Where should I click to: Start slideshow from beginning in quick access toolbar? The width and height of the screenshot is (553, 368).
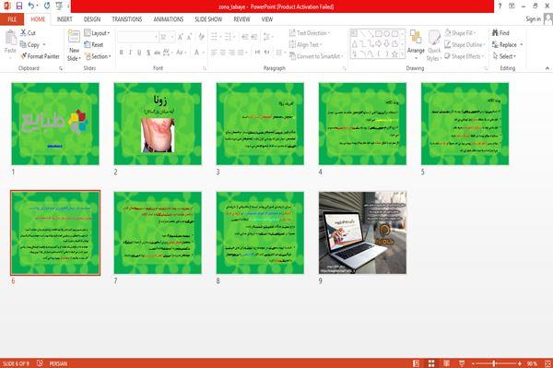pos(59,6)
